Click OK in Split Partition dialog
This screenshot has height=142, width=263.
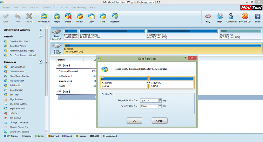(134, 121)
